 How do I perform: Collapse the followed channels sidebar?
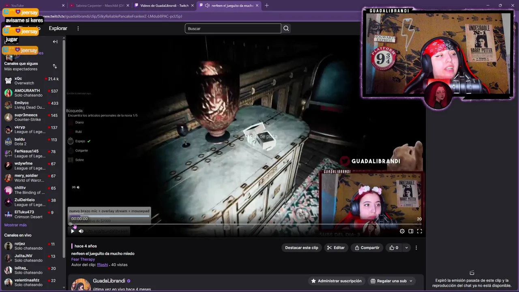pos(55,41)
